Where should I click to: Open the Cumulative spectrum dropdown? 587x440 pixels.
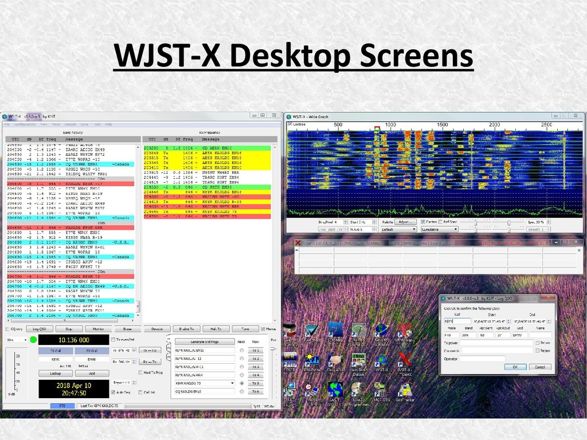pyautogui.click(x=440, y=229)
